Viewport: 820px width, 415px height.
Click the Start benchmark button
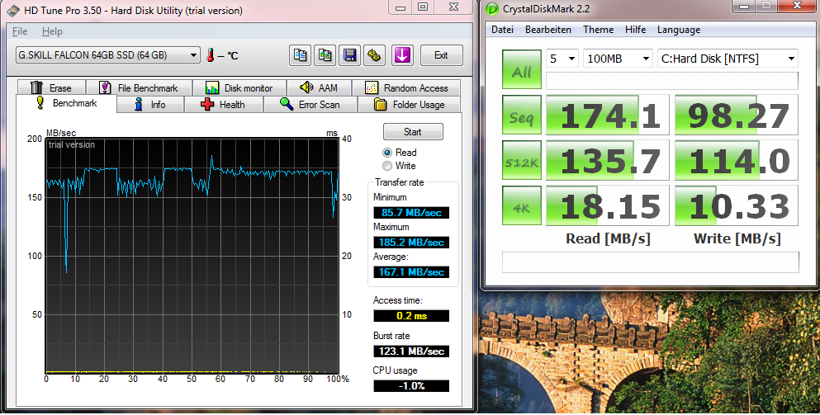coord(413,132)
